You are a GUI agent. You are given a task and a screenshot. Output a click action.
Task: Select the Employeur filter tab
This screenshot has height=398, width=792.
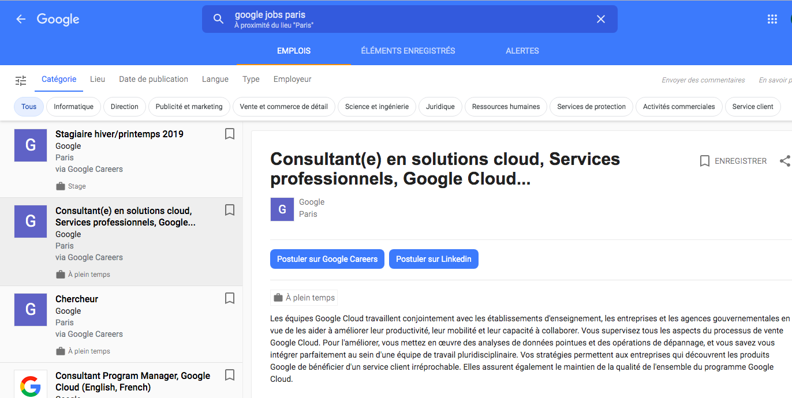[x=293, y=80]
